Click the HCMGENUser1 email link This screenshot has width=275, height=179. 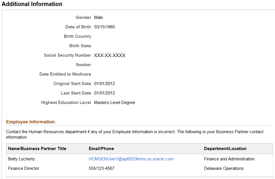[131, 159]
